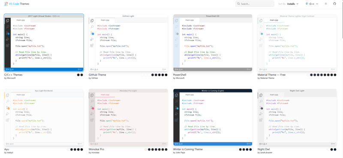Click Source Control icon in Material Theme Lighter preview
Viewport: 343px width, 158px height.
coord(261,33)
